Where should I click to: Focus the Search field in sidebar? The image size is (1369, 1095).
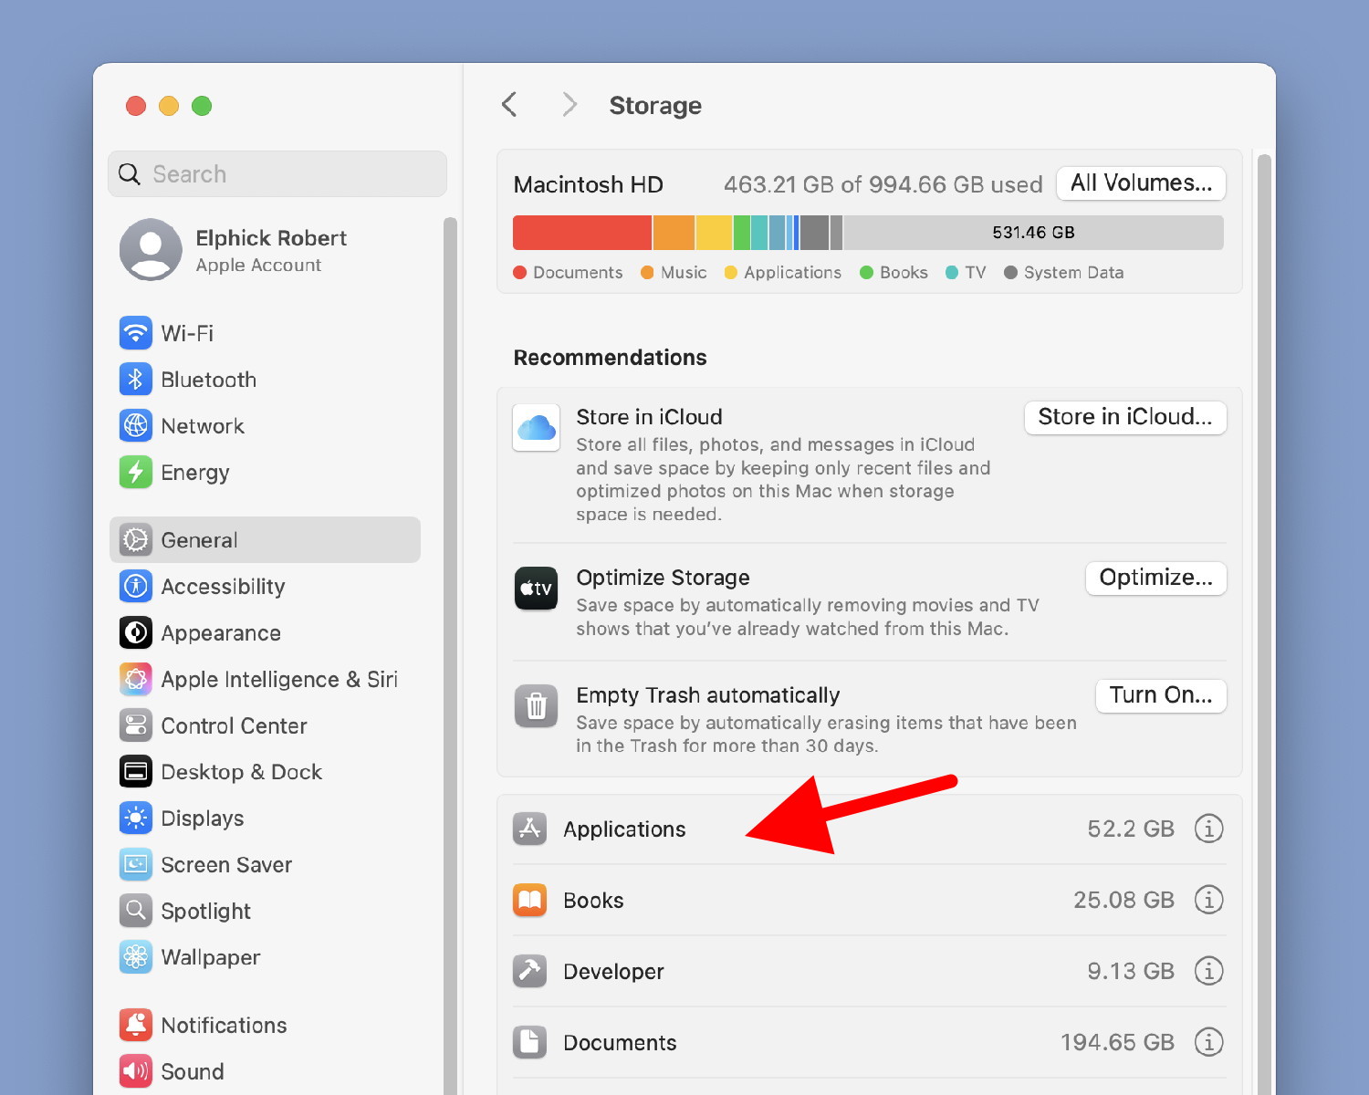(x=277, y=173)
